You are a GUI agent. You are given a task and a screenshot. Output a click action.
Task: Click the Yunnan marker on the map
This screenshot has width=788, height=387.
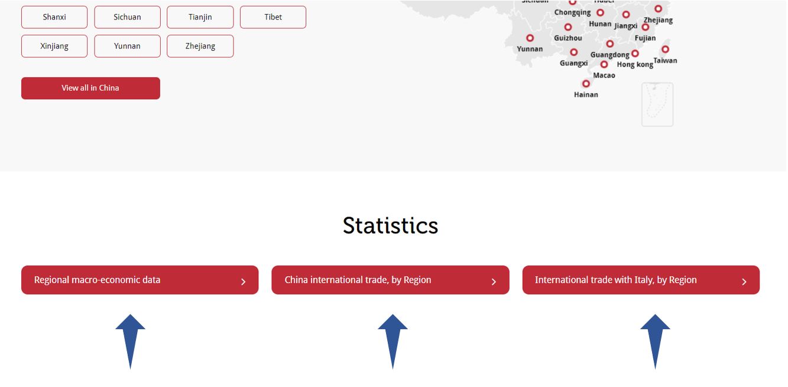[x=530, y=38]
